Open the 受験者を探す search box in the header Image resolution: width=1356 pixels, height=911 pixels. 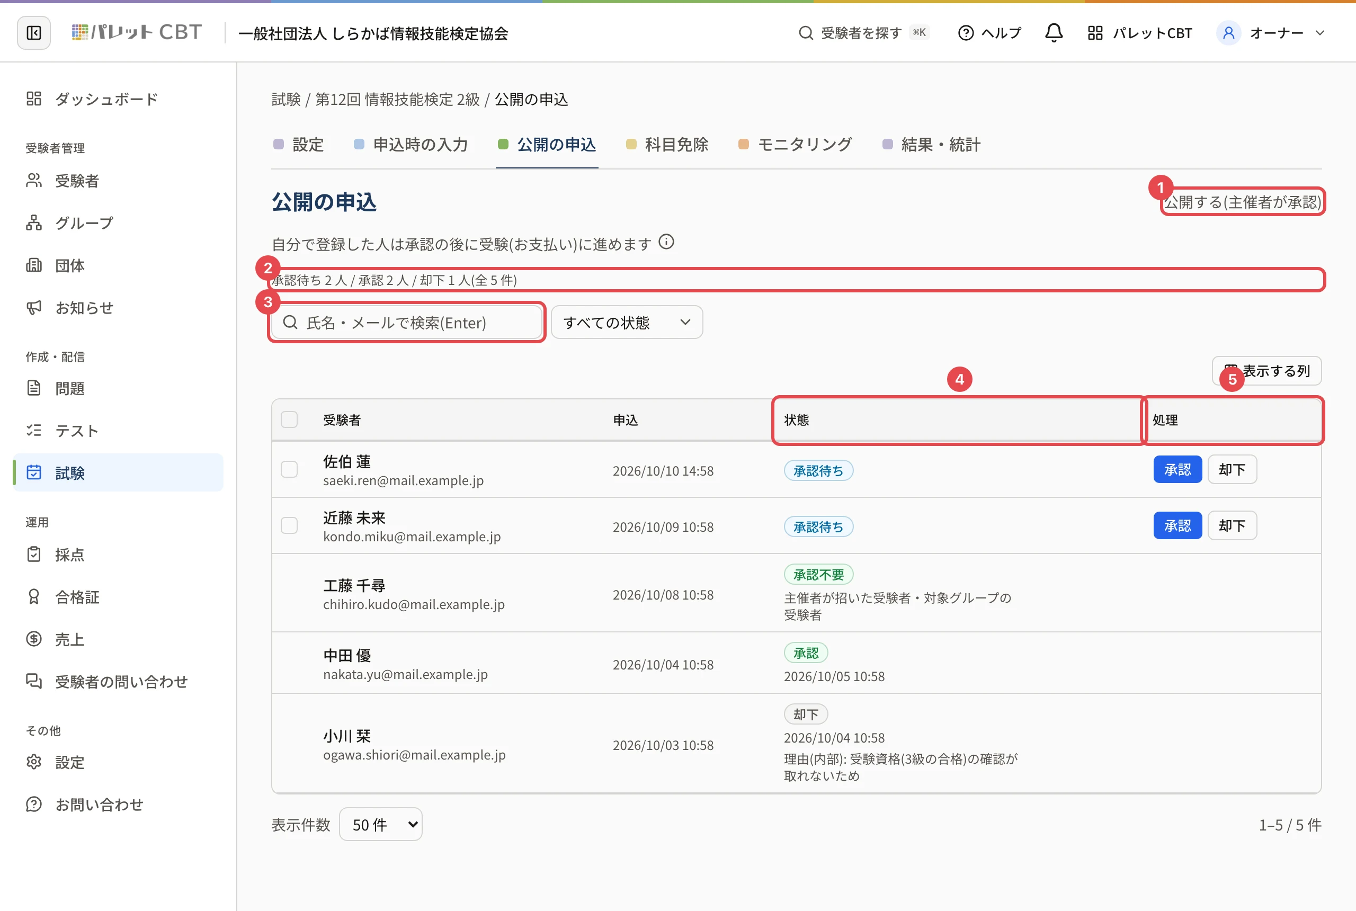(x=864, y=33)
